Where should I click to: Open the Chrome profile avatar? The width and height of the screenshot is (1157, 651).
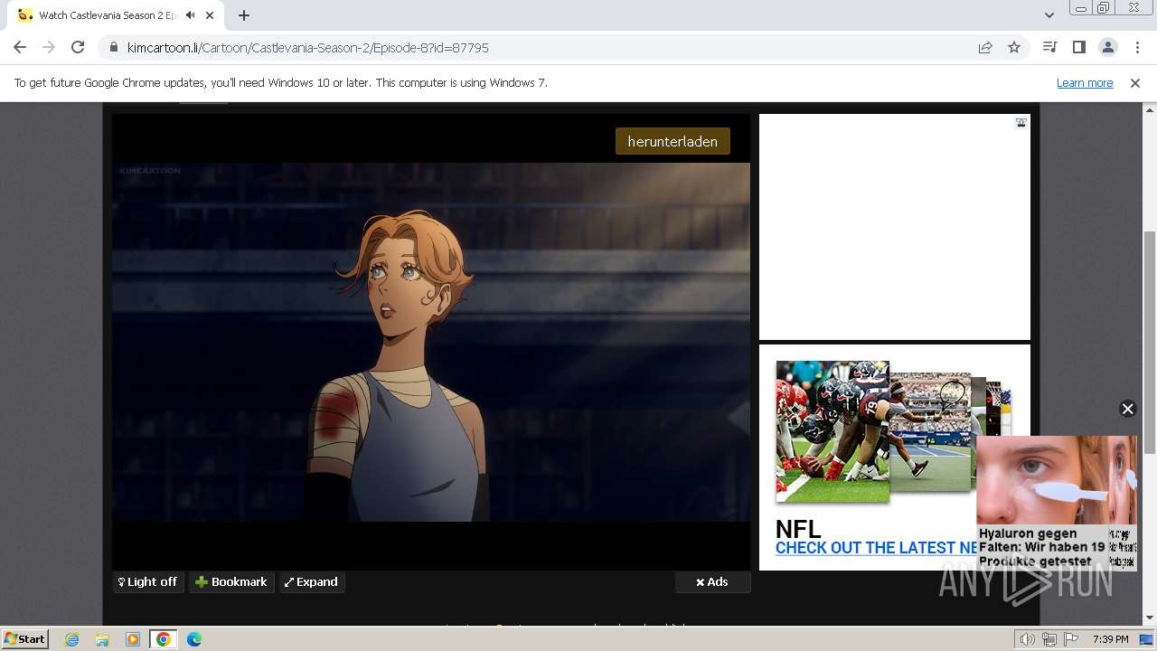[x=1107, y=47]
